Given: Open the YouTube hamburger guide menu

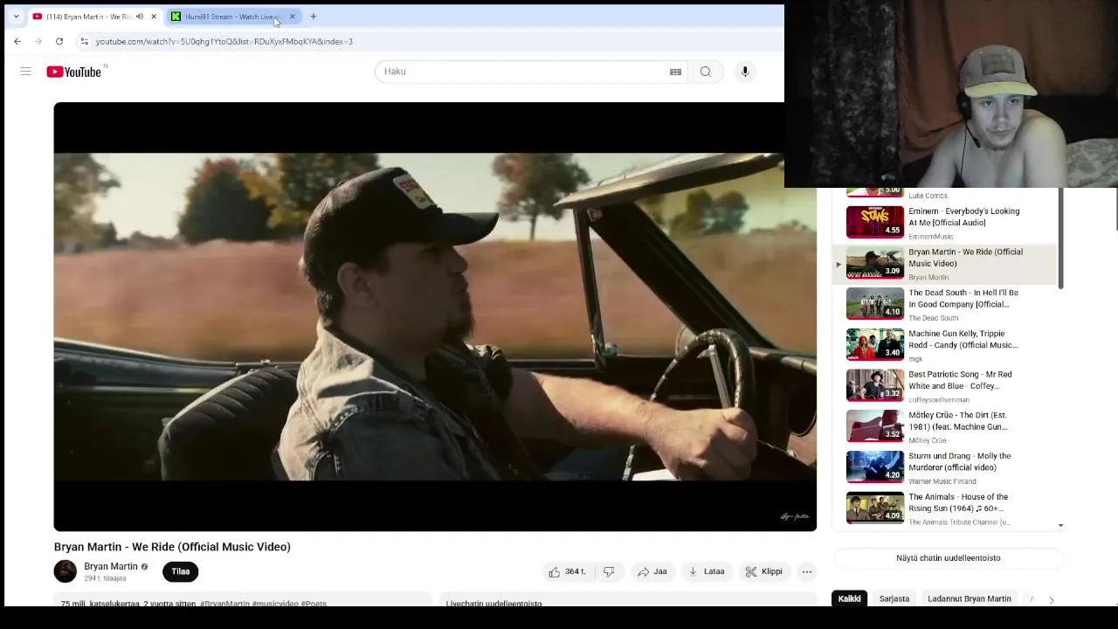Looking at the screenshot, I should 25,72.
